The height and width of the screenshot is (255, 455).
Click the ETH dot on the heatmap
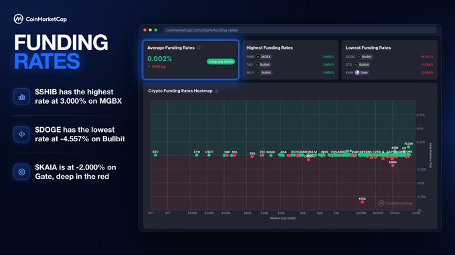[197, 155]
